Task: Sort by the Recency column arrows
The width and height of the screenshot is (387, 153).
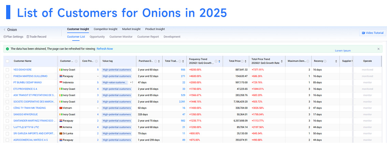Action: (x=336, y=61)
